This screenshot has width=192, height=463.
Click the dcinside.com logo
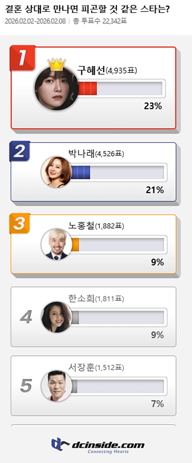98,445
